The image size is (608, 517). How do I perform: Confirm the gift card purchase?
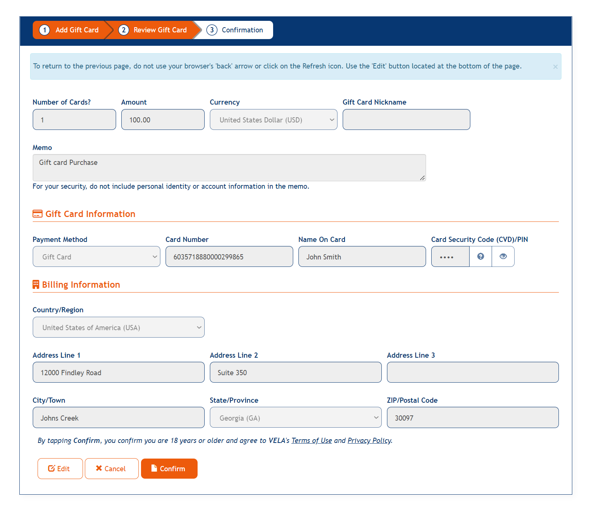[169, 469]
